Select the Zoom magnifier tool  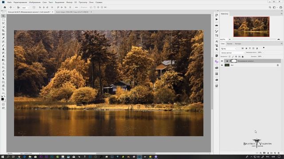coord(3,89)
